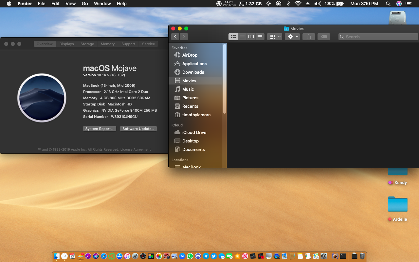419x262 pixels.
Task: Open App Store from the Dock
Action: tap(119, 256)
